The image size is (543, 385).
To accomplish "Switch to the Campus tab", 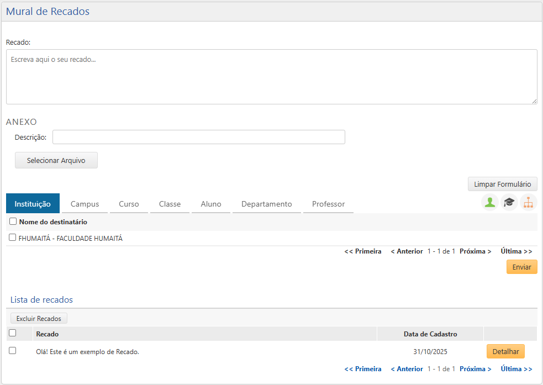I will click(85, 204).
